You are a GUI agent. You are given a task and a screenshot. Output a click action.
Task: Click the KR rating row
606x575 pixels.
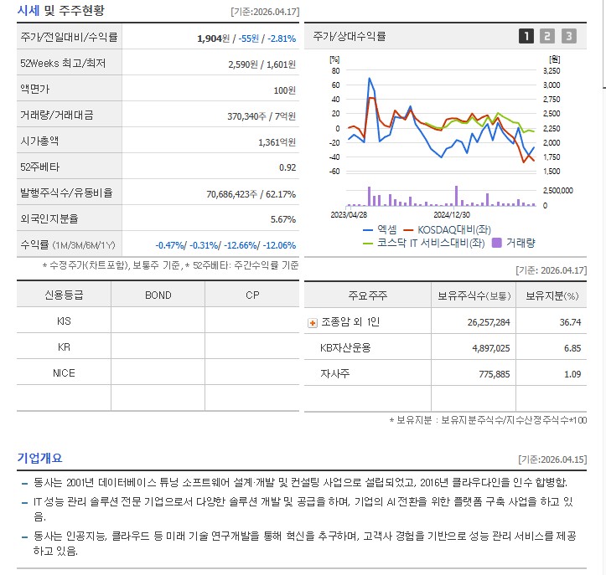[158, 347]
